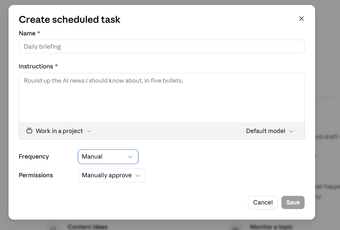Click the Instructions field label
Viewport: 340px width, 230px height.
point(36,66)
